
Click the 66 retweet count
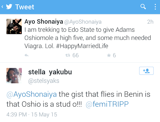pyautogui.click(x=75, y=55)
